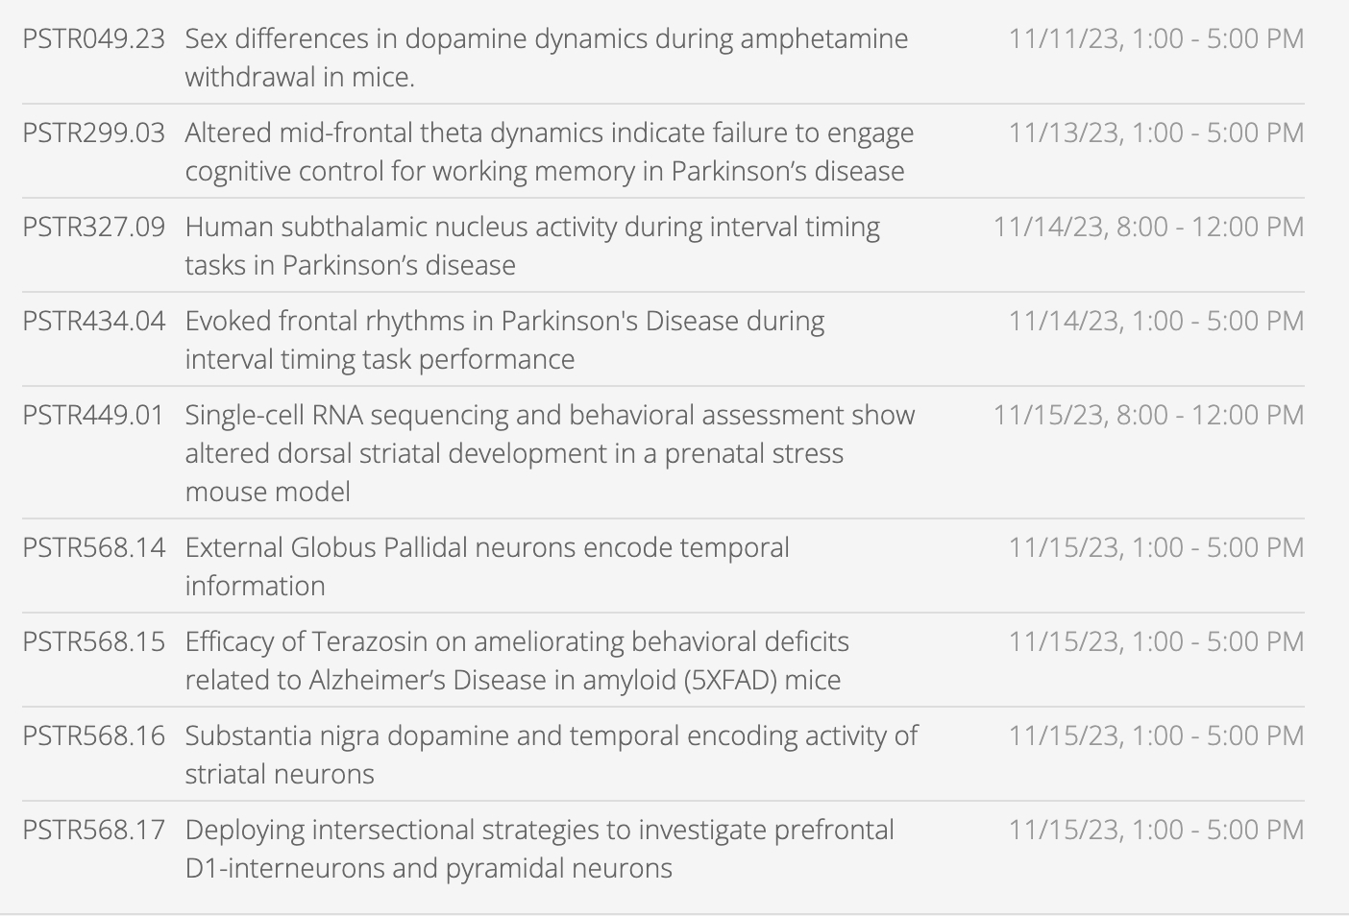Click the 11/13/23 1:00 - 5:00 PM time
This screenshot has width=1349, height=916.
(1156, 133)
